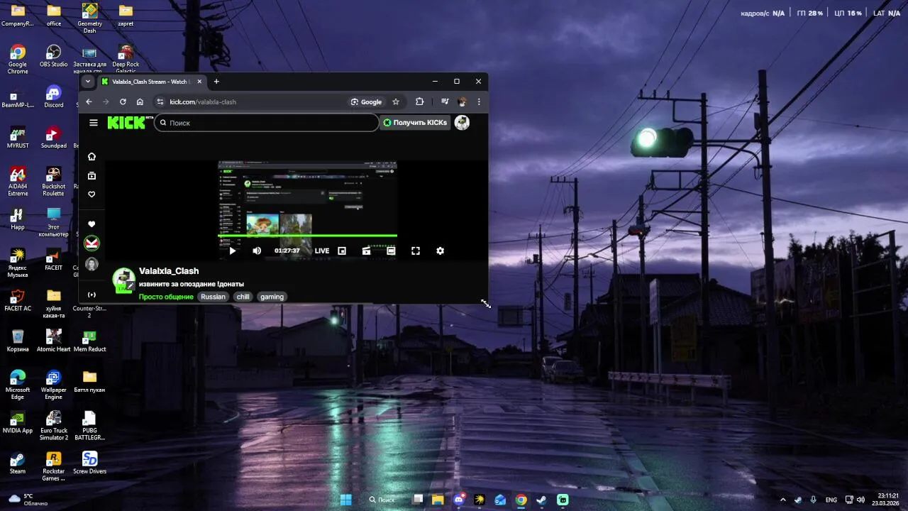Mute the stream with speaker icon

coord(257,251)
